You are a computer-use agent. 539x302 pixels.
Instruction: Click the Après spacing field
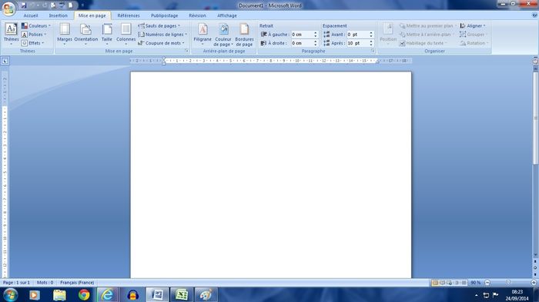pos(357,43)
